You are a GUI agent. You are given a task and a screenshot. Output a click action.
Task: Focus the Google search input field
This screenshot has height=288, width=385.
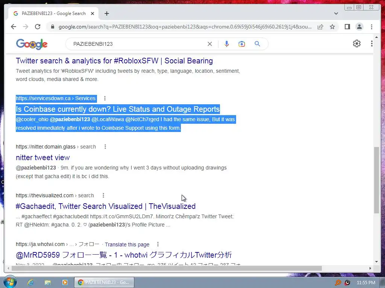coord(138,44)
